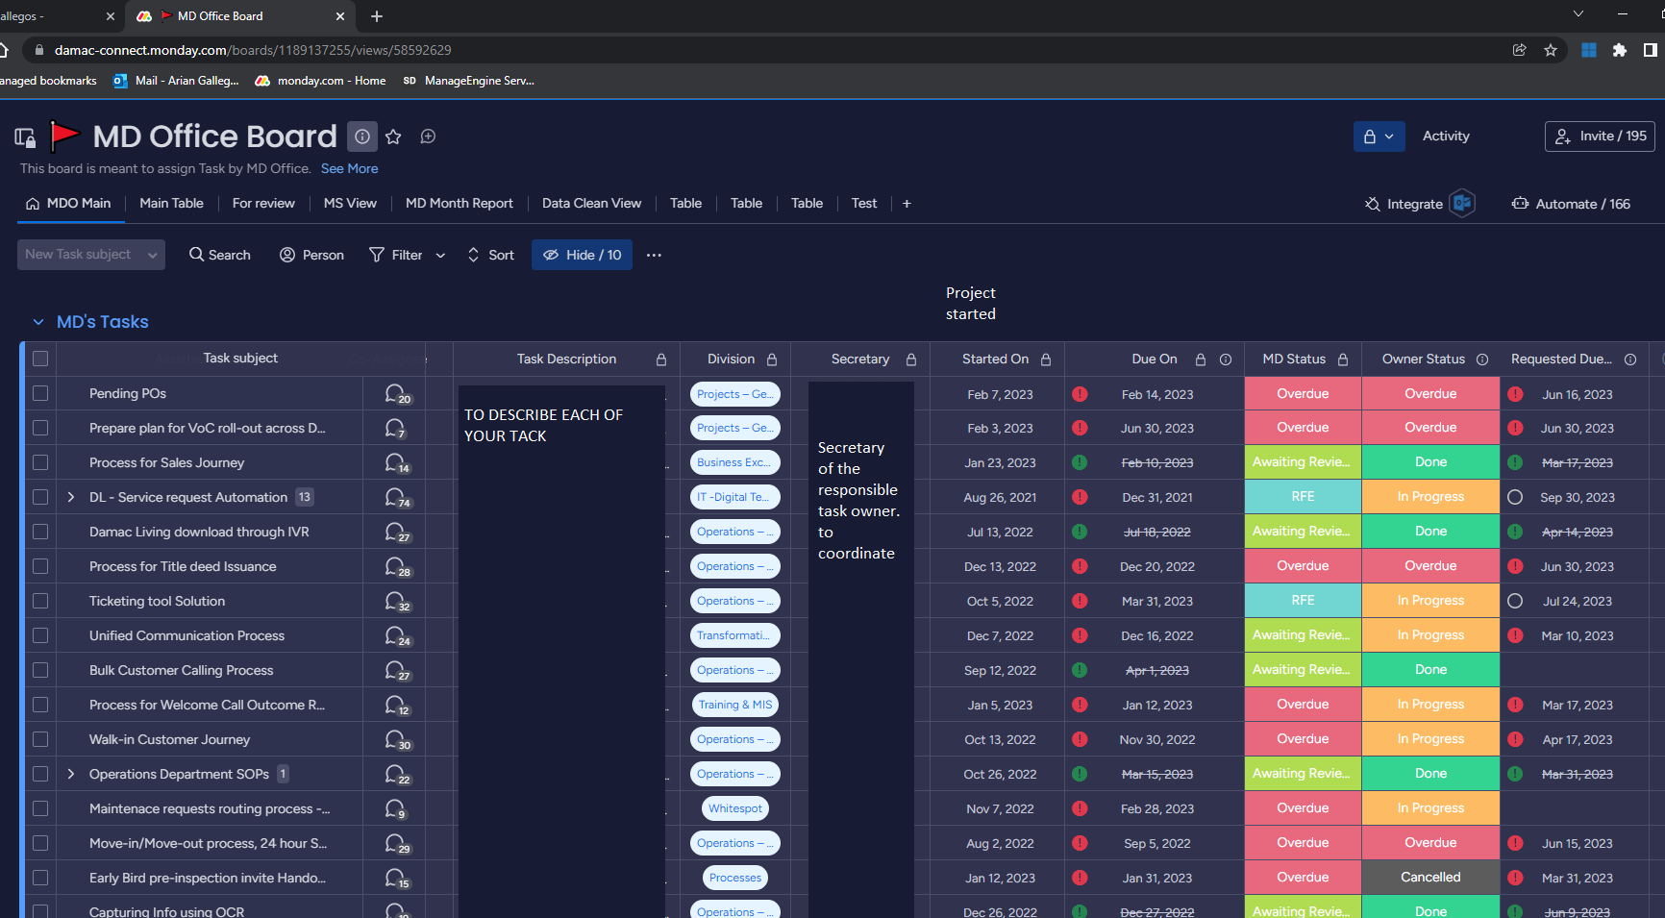Click Invite / 195 button
Image resolution: width=1665 pixels, height=918 pixels.
coord(1600,136)
